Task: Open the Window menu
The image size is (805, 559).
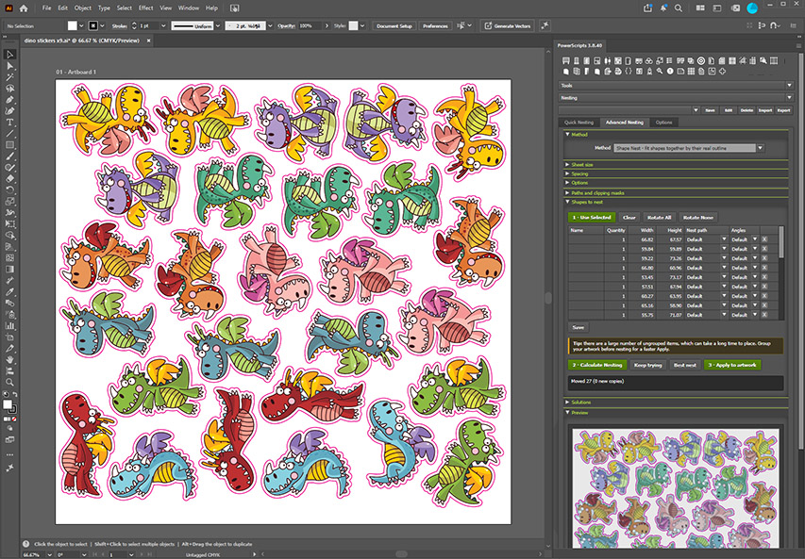Action: tap(189, 8)
